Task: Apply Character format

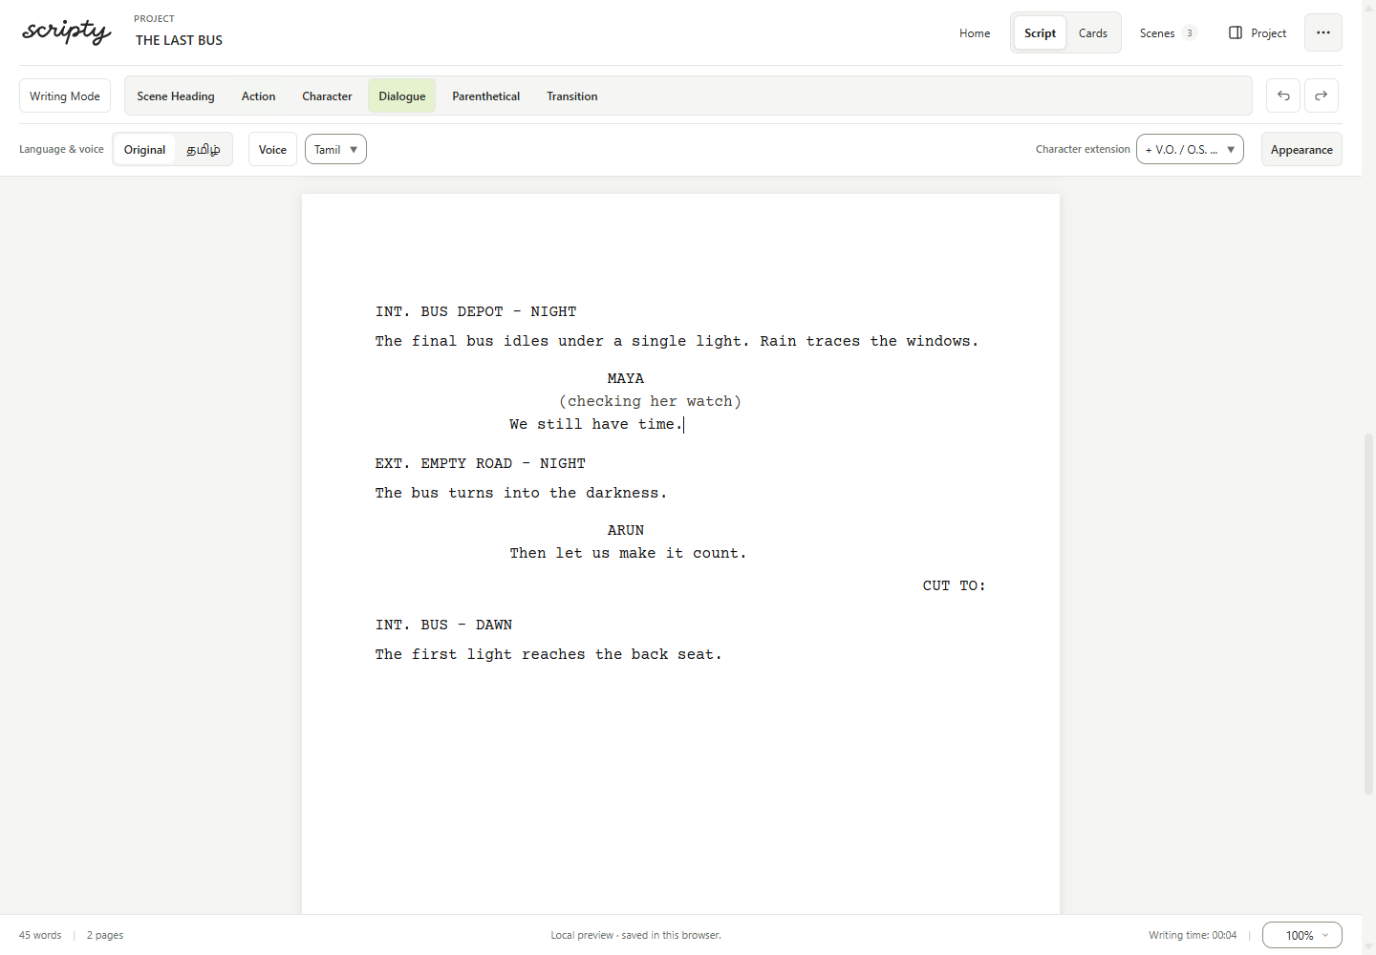Action: point(327,95)
